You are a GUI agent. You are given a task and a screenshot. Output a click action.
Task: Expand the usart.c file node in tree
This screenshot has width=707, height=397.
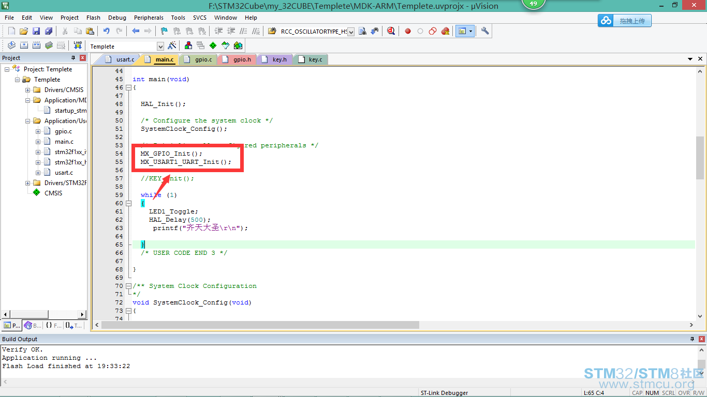[x=38, y=173]
